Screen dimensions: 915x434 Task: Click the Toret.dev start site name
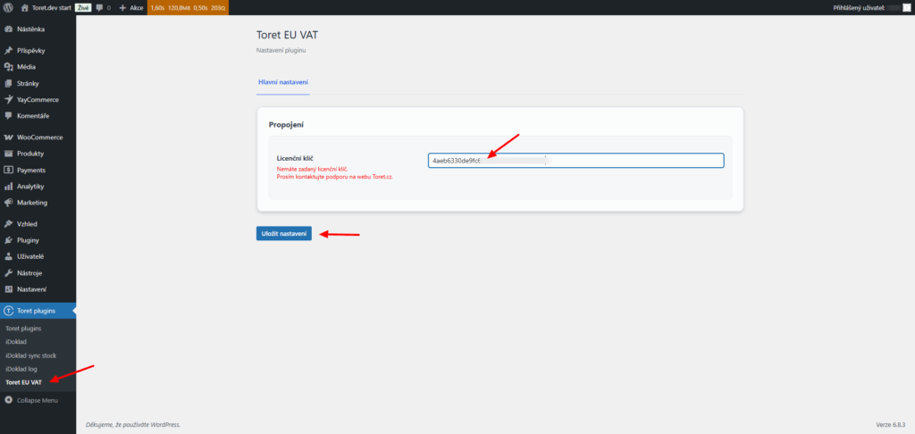pos(52,8)
